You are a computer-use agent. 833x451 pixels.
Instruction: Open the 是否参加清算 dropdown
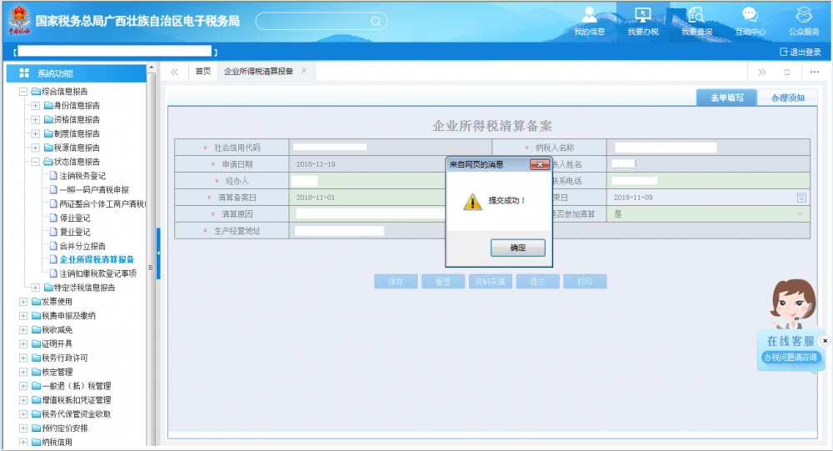(800, 214)
